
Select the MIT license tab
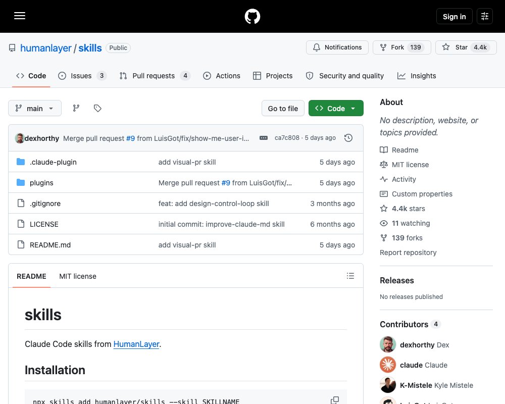point(78,276)
